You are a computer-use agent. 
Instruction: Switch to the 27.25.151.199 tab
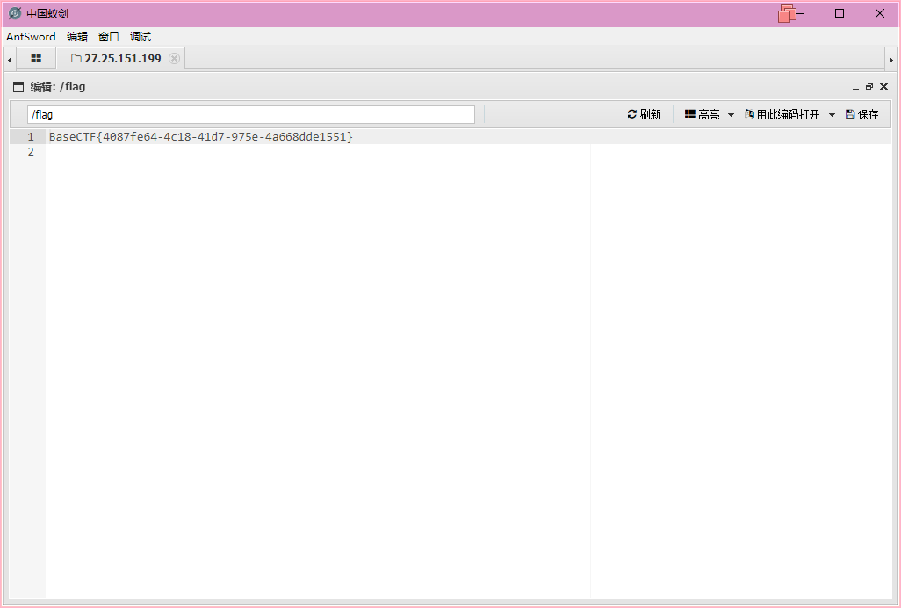coord(116,59)
